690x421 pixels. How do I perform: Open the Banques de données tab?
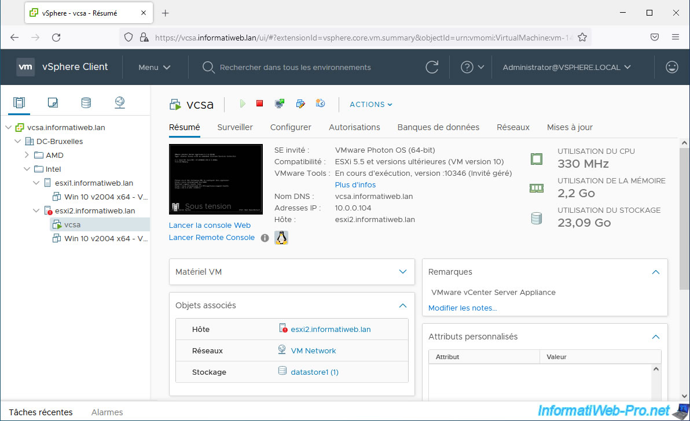point(438,127)
